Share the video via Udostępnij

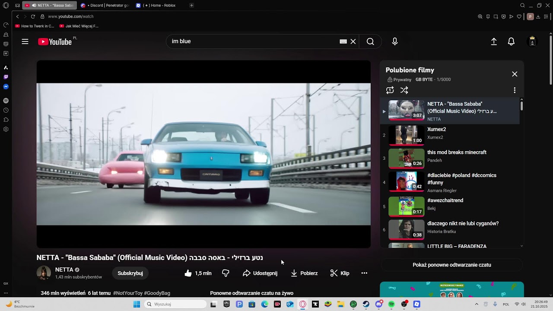(x=260, y=273)
